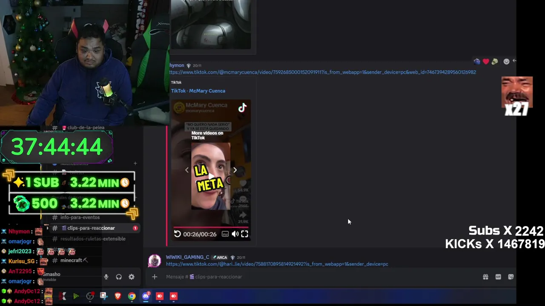Viewport: 545px width, 306px height.
Task: Open the gift icon in message bar
Action: coord(485,277)
